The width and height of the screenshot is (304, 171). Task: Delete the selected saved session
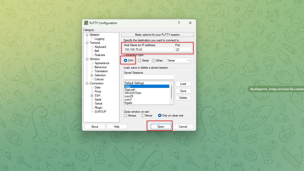[x=183, y=98]
